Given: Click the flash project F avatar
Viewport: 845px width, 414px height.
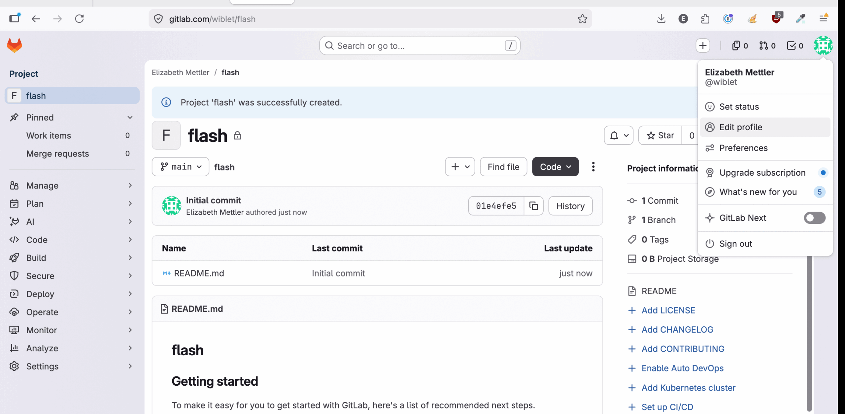Looking at the screenshot, I should [x=166, y=135].
